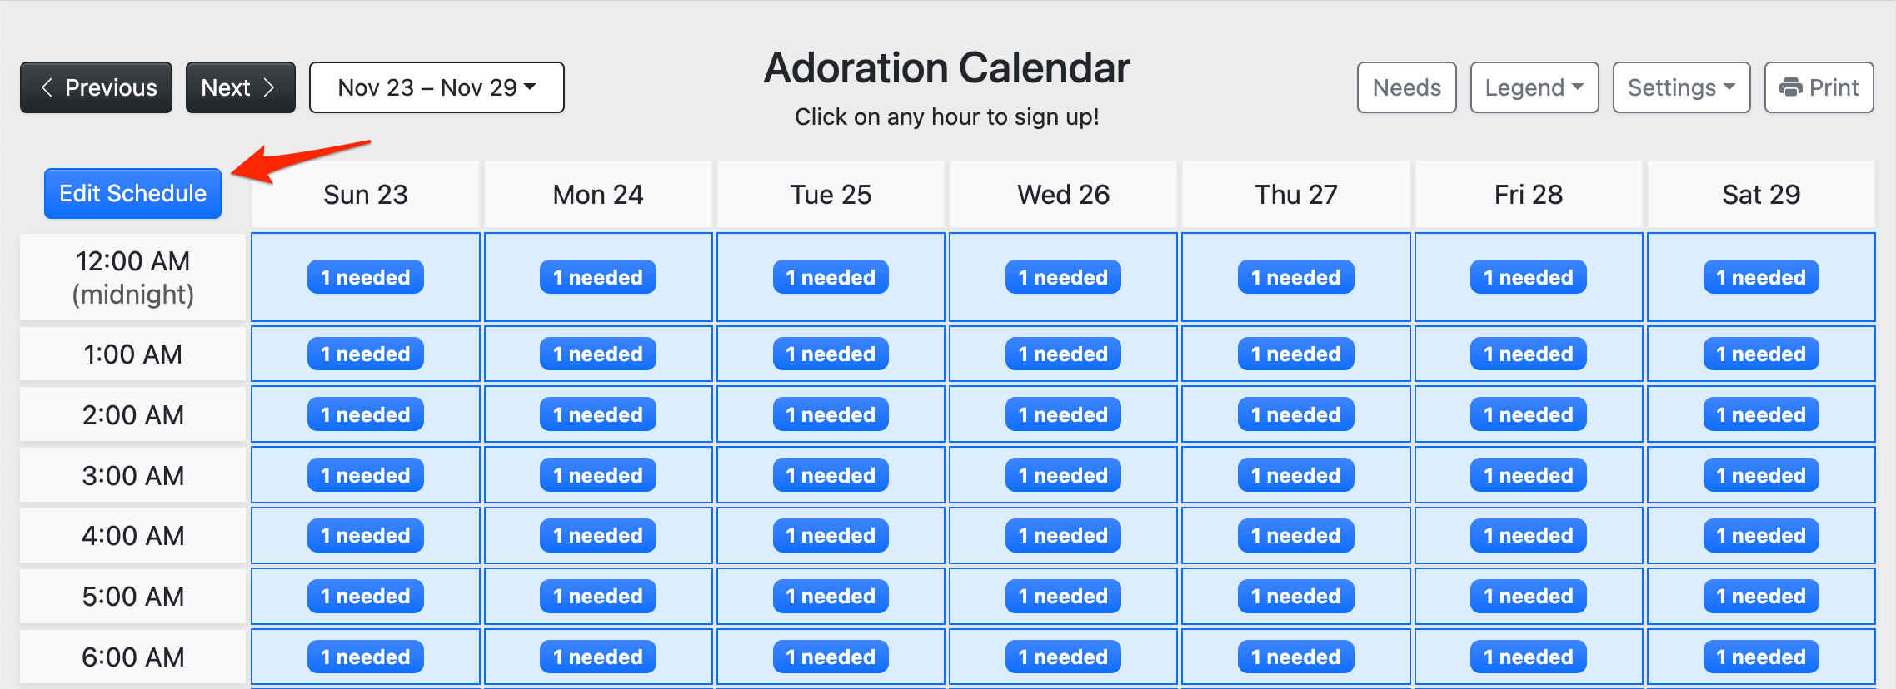The width and height of the screenshot is (1896, 689).
Task: Select the Saturday midnight 1 needed badge
Action: pyautogui.click(x=1761, y=277)
